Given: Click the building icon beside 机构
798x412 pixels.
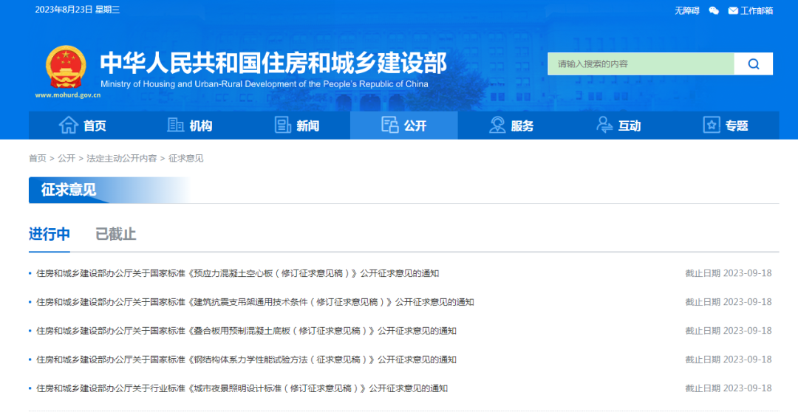Looking at the screenshot, I should 176,126.
